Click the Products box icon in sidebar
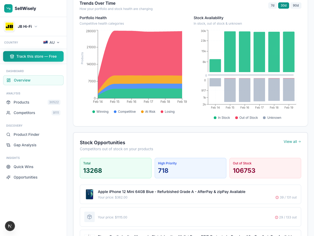Viewport: 314px width, 236px height. pyautogui.click(x=8, y=102)
